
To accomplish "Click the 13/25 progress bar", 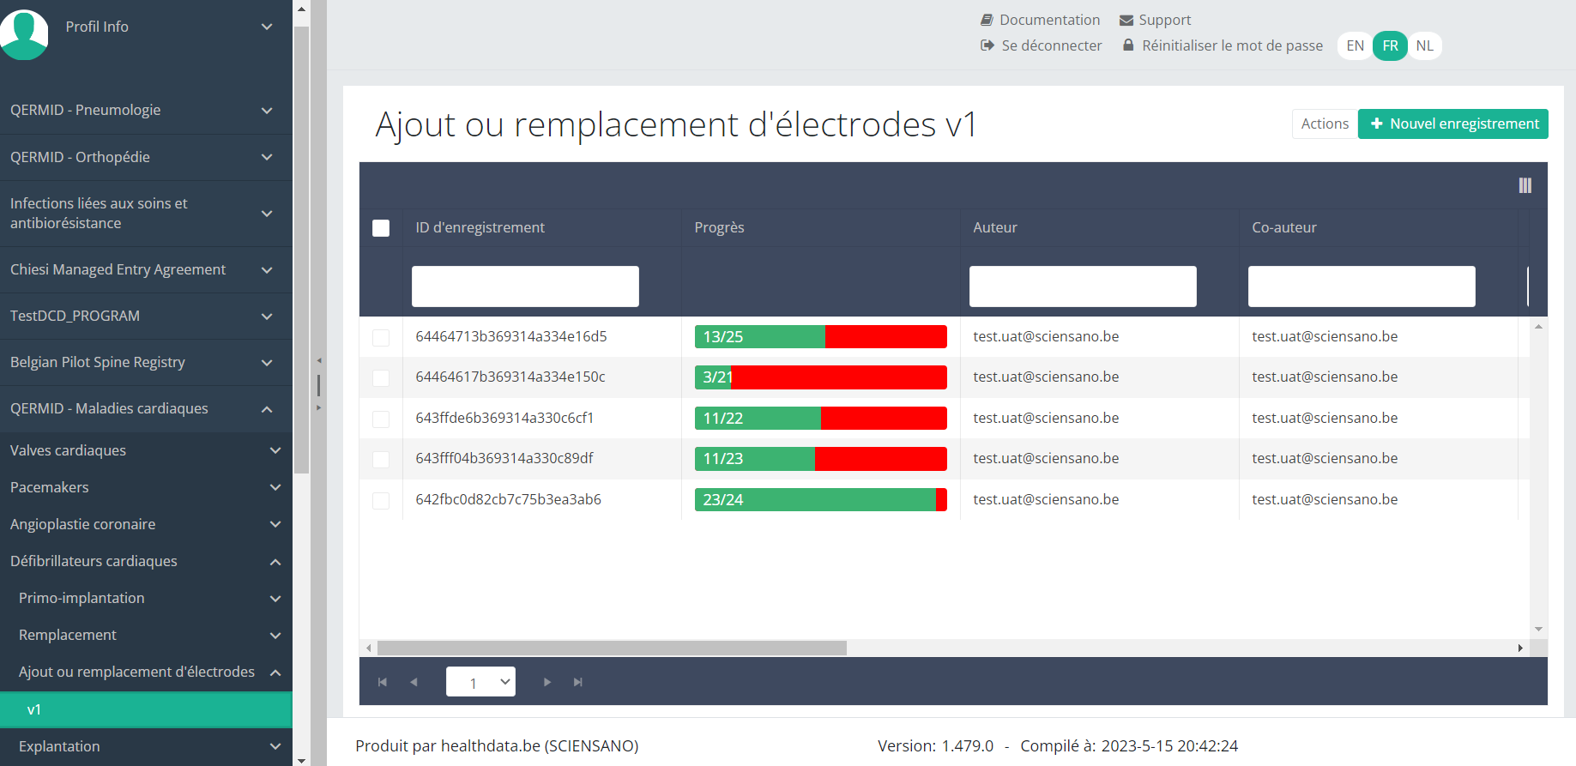I will [x=820, y=337].
